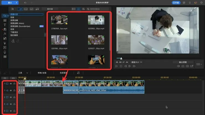Toggle eye icon on audio track 2

coord(11,104)
